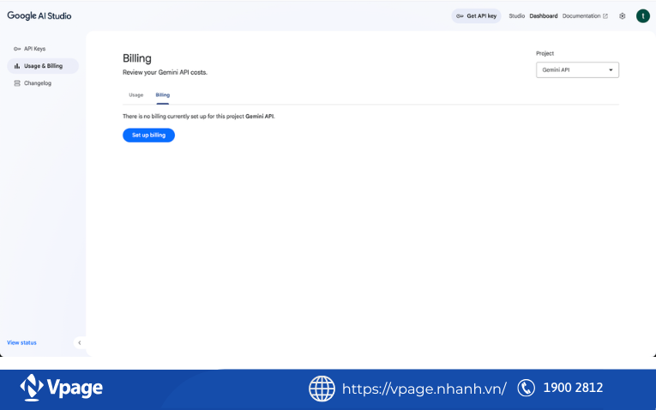The height and width of the screenshot is (410, 656).
Task: Click the Project label above dropdown
Action: coord(545,53)
